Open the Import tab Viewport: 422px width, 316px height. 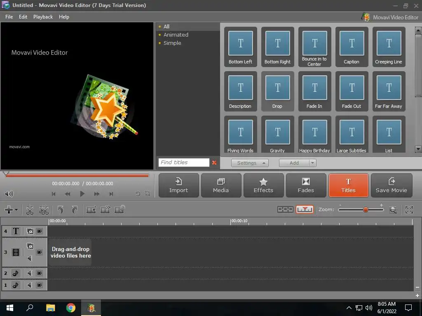coord(179,186)
